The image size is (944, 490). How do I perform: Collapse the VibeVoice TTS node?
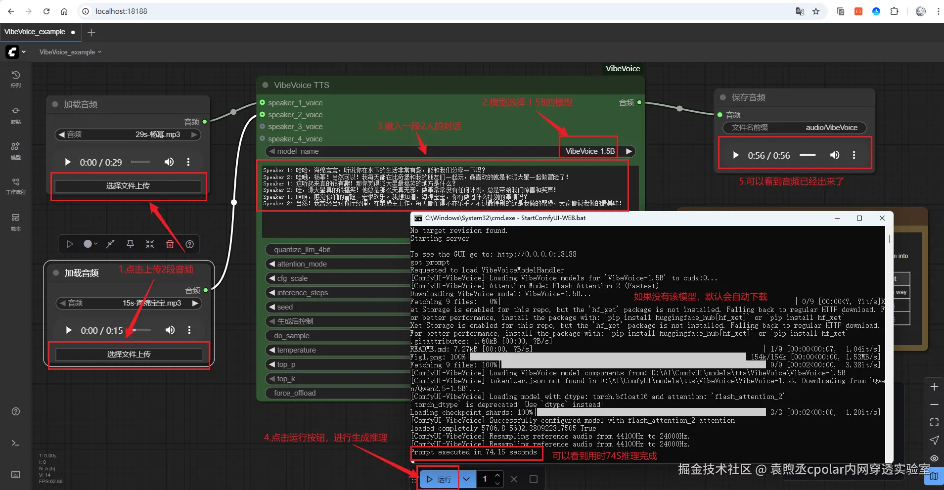(x=265, y=85)
